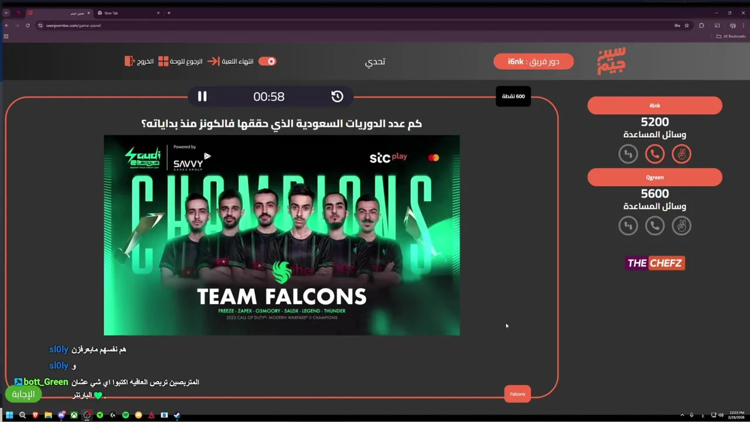Image resolution: width=750 pixels, height=422 pixels.
Task: Open the All Bookmarks folder
Action: [x=731, y=36]
